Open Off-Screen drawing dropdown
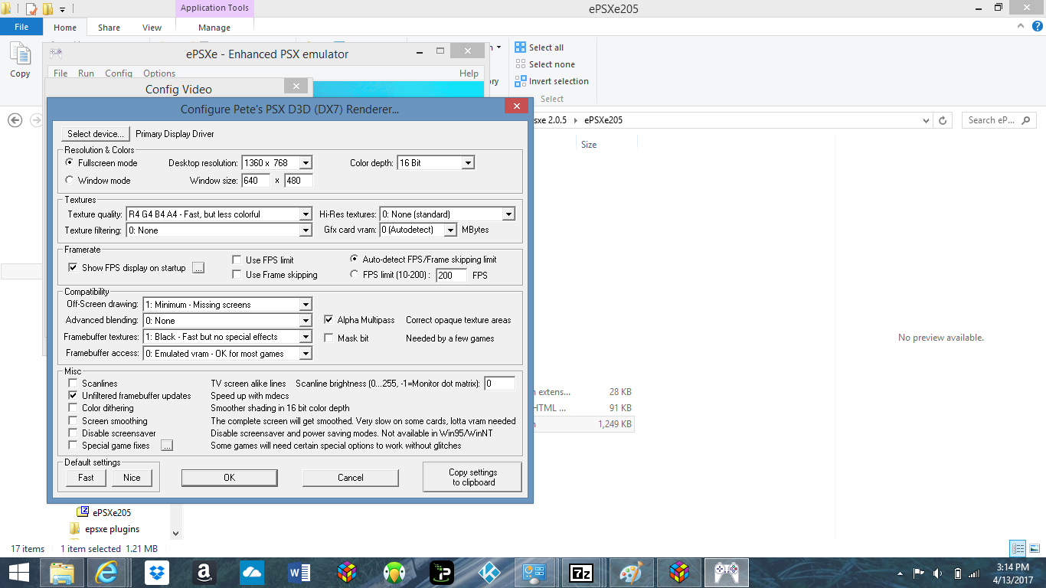This screenshot has height=588, width=1046. (x=306, y=305)
